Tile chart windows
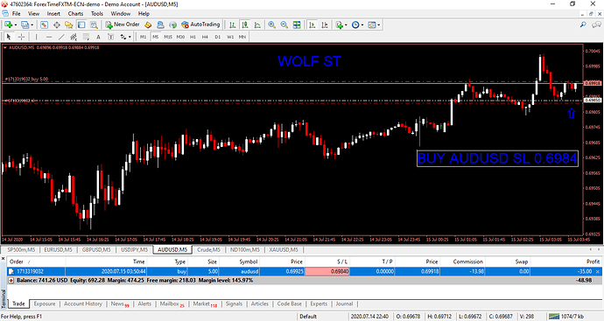The image size is (604, 321). click(x=297, y=25)
